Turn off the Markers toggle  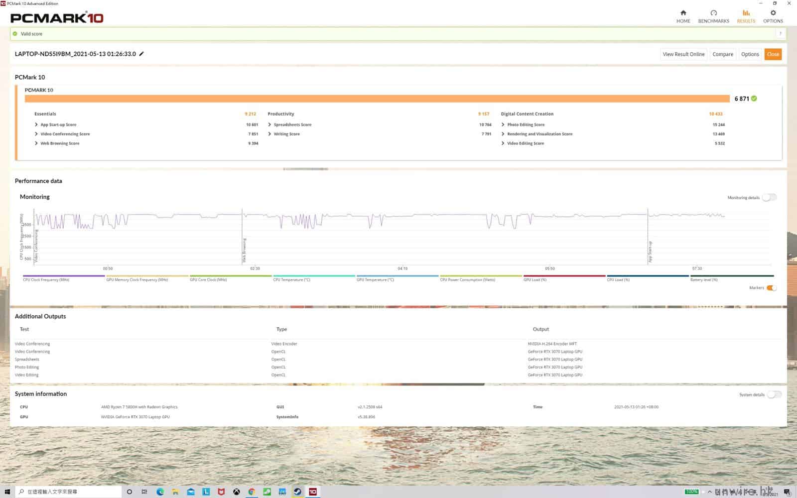click(x=771, y=288)
